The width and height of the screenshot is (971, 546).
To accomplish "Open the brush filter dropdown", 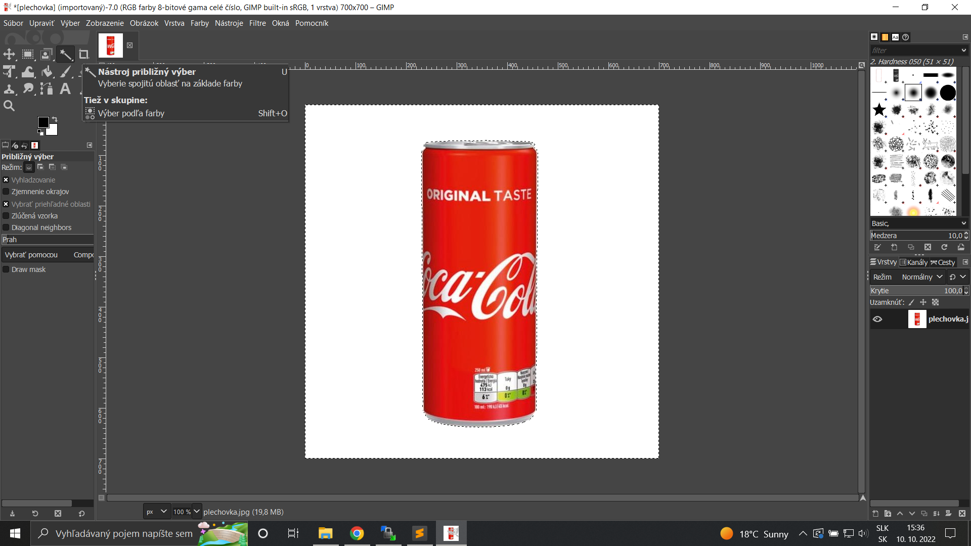I will [963, 51].
